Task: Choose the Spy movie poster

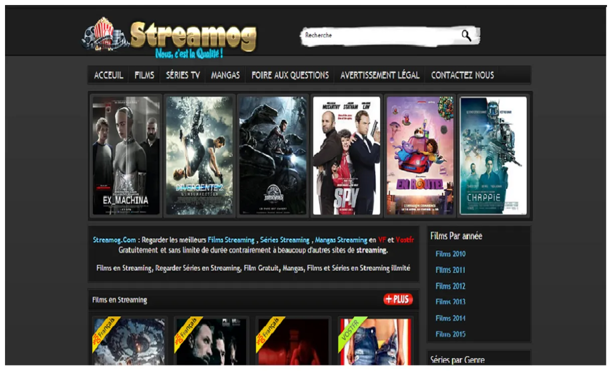Action: tap(347, 155)
